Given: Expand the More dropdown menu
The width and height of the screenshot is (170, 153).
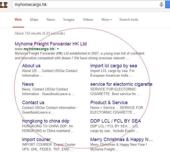Looking at the screenshot, I should click(x=107, y=20).
